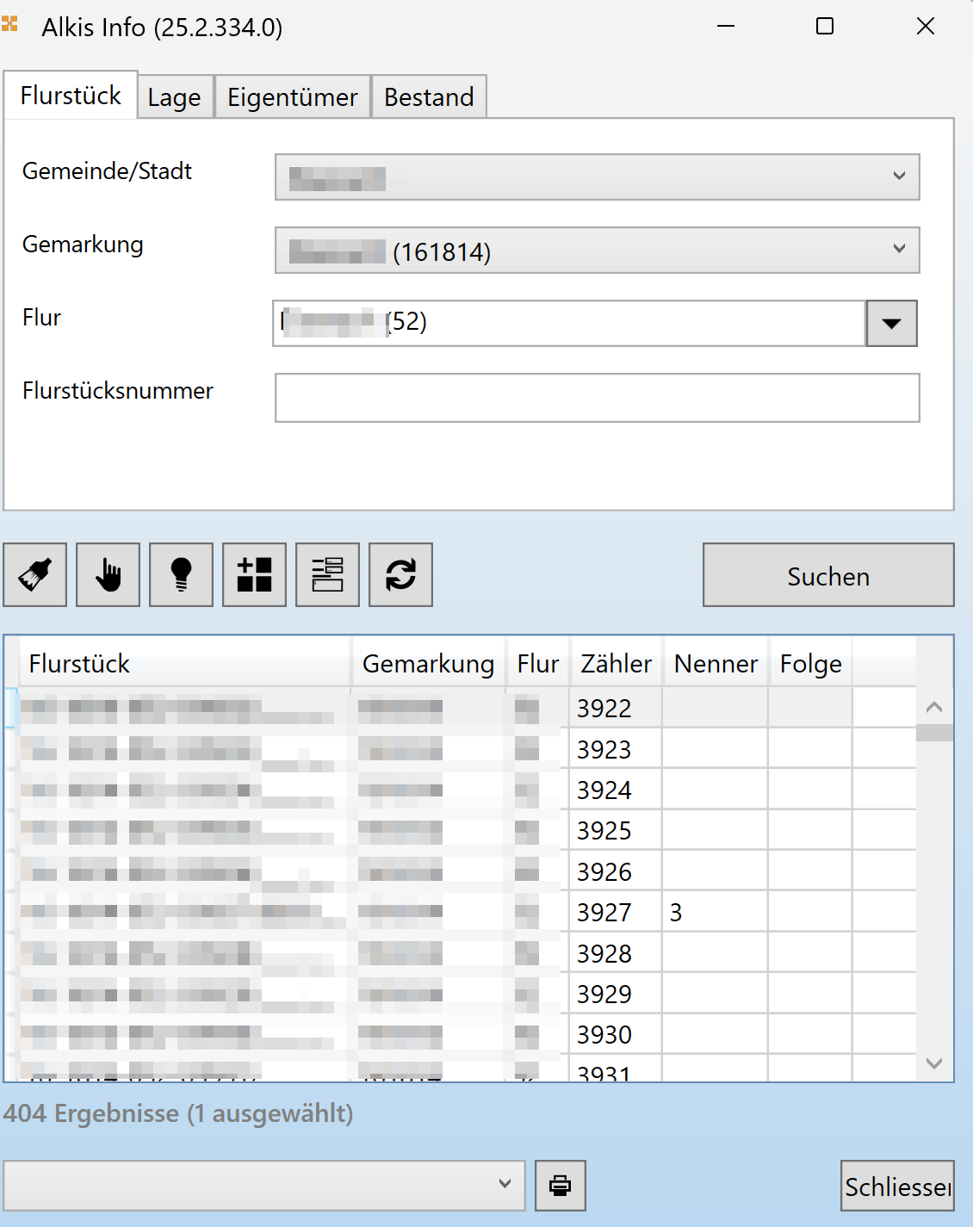
Task: Click the printer icon button
Action: point(560,1186)
